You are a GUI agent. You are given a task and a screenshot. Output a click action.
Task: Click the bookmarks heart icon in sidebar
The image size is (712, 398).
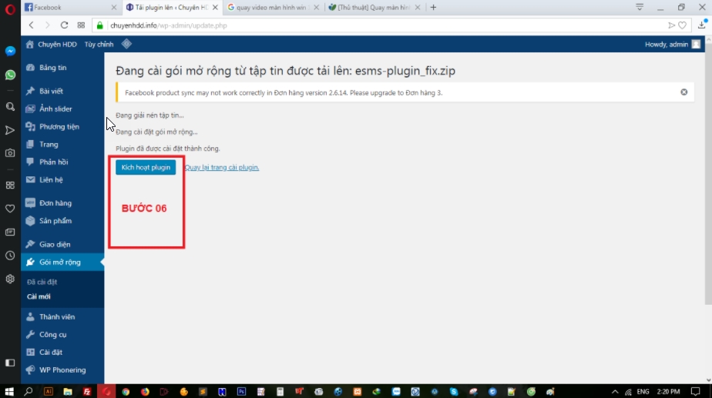coord(10,209)
